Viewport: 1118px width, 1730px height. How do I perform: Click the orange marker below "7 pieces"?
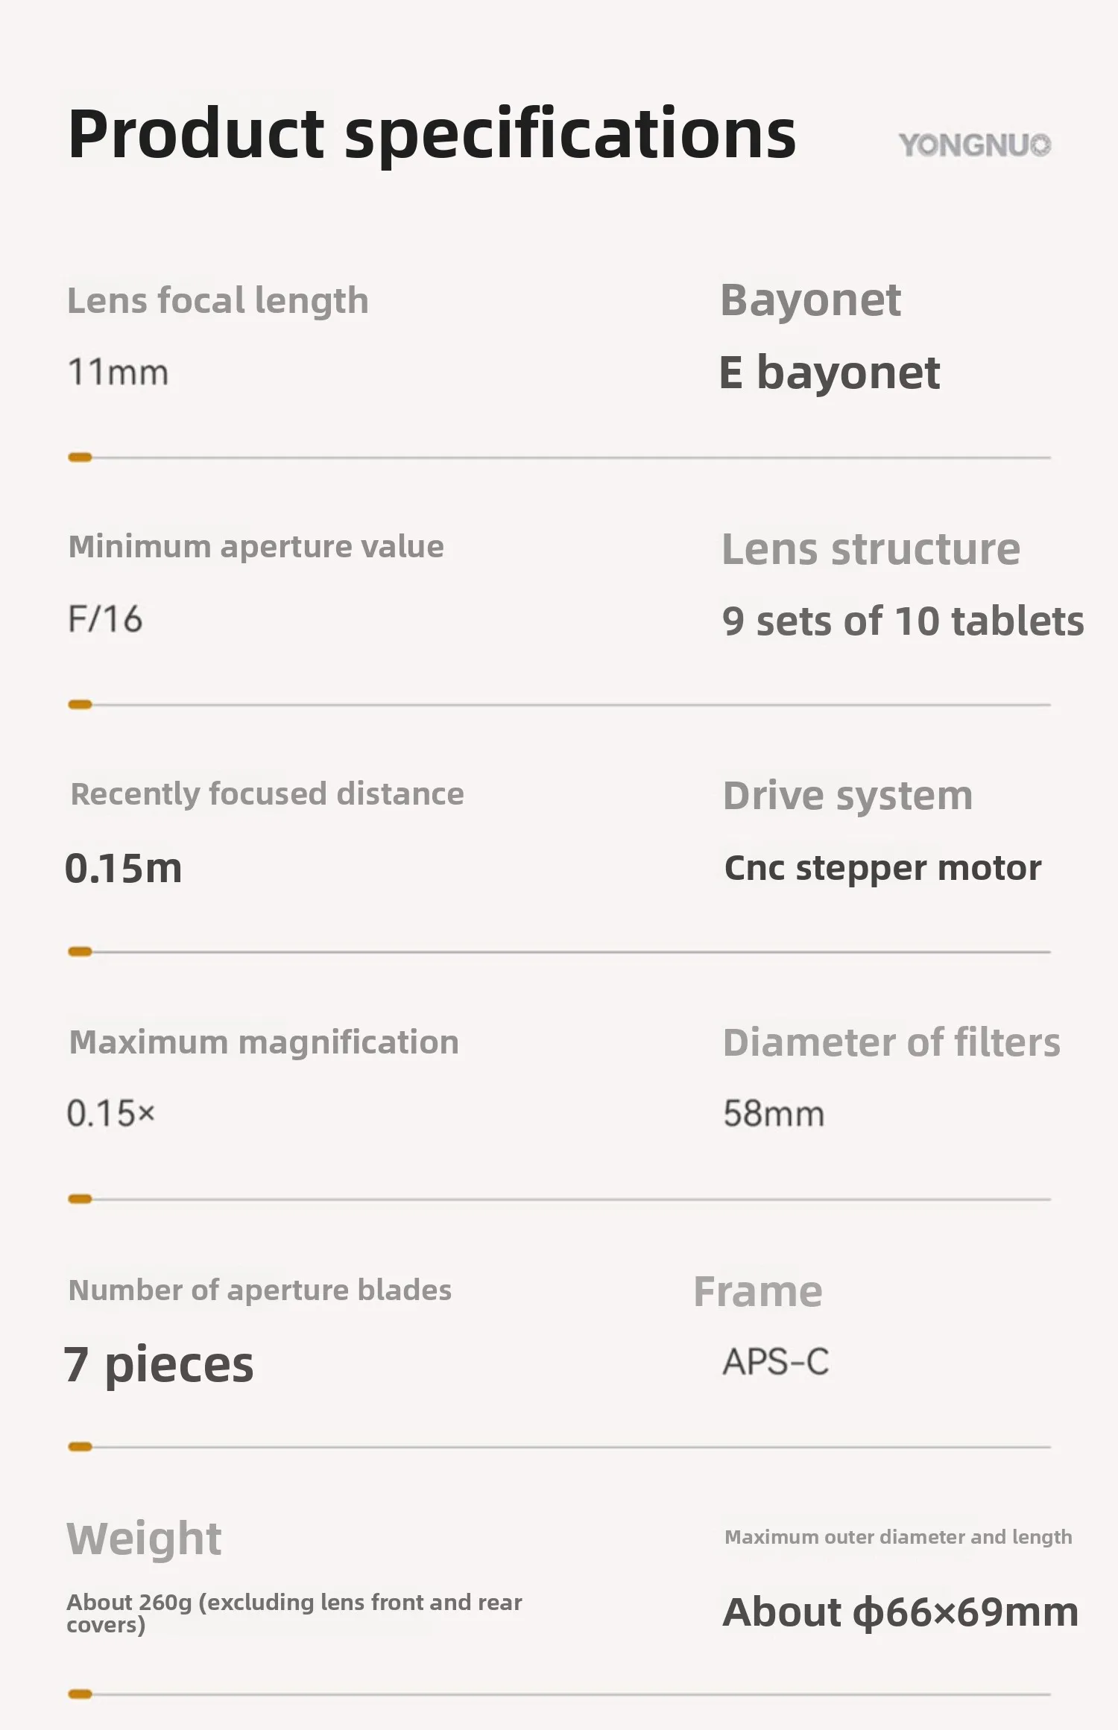point(80,1447)
